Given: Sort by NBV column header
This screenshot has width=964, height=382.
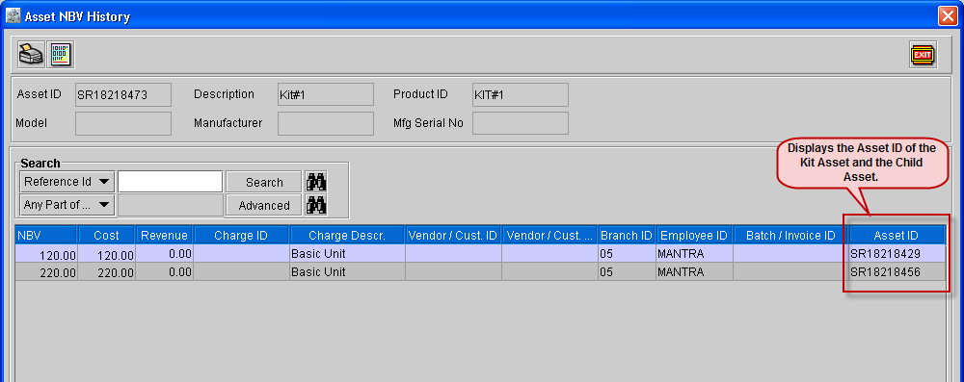Looking at the screenshot, I should pos(46,235).
